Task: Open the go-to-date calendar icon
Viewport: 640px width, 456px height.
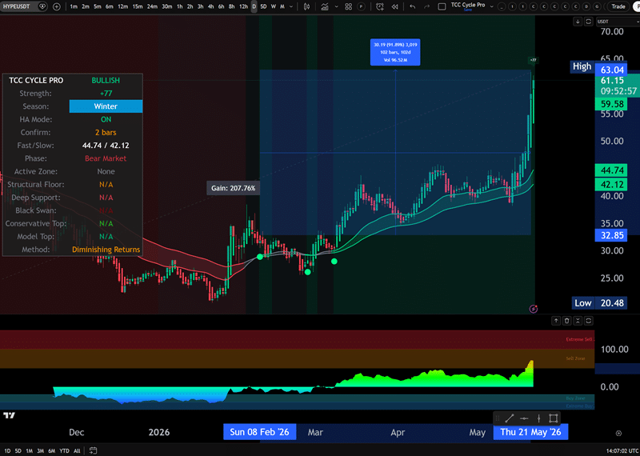Action: coord(93,450)
